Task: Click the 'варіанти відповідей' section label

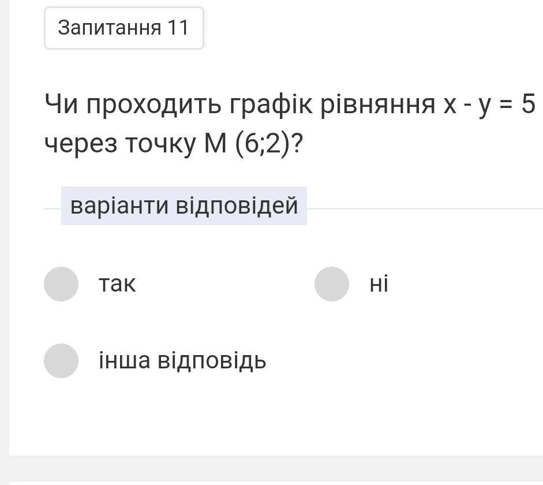Action: (184, 206)
